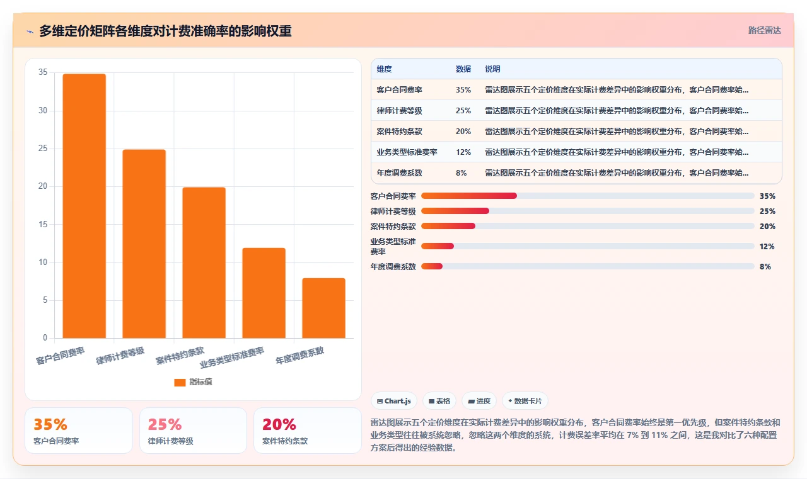Click the 35% value in the table

coord(463,90)
